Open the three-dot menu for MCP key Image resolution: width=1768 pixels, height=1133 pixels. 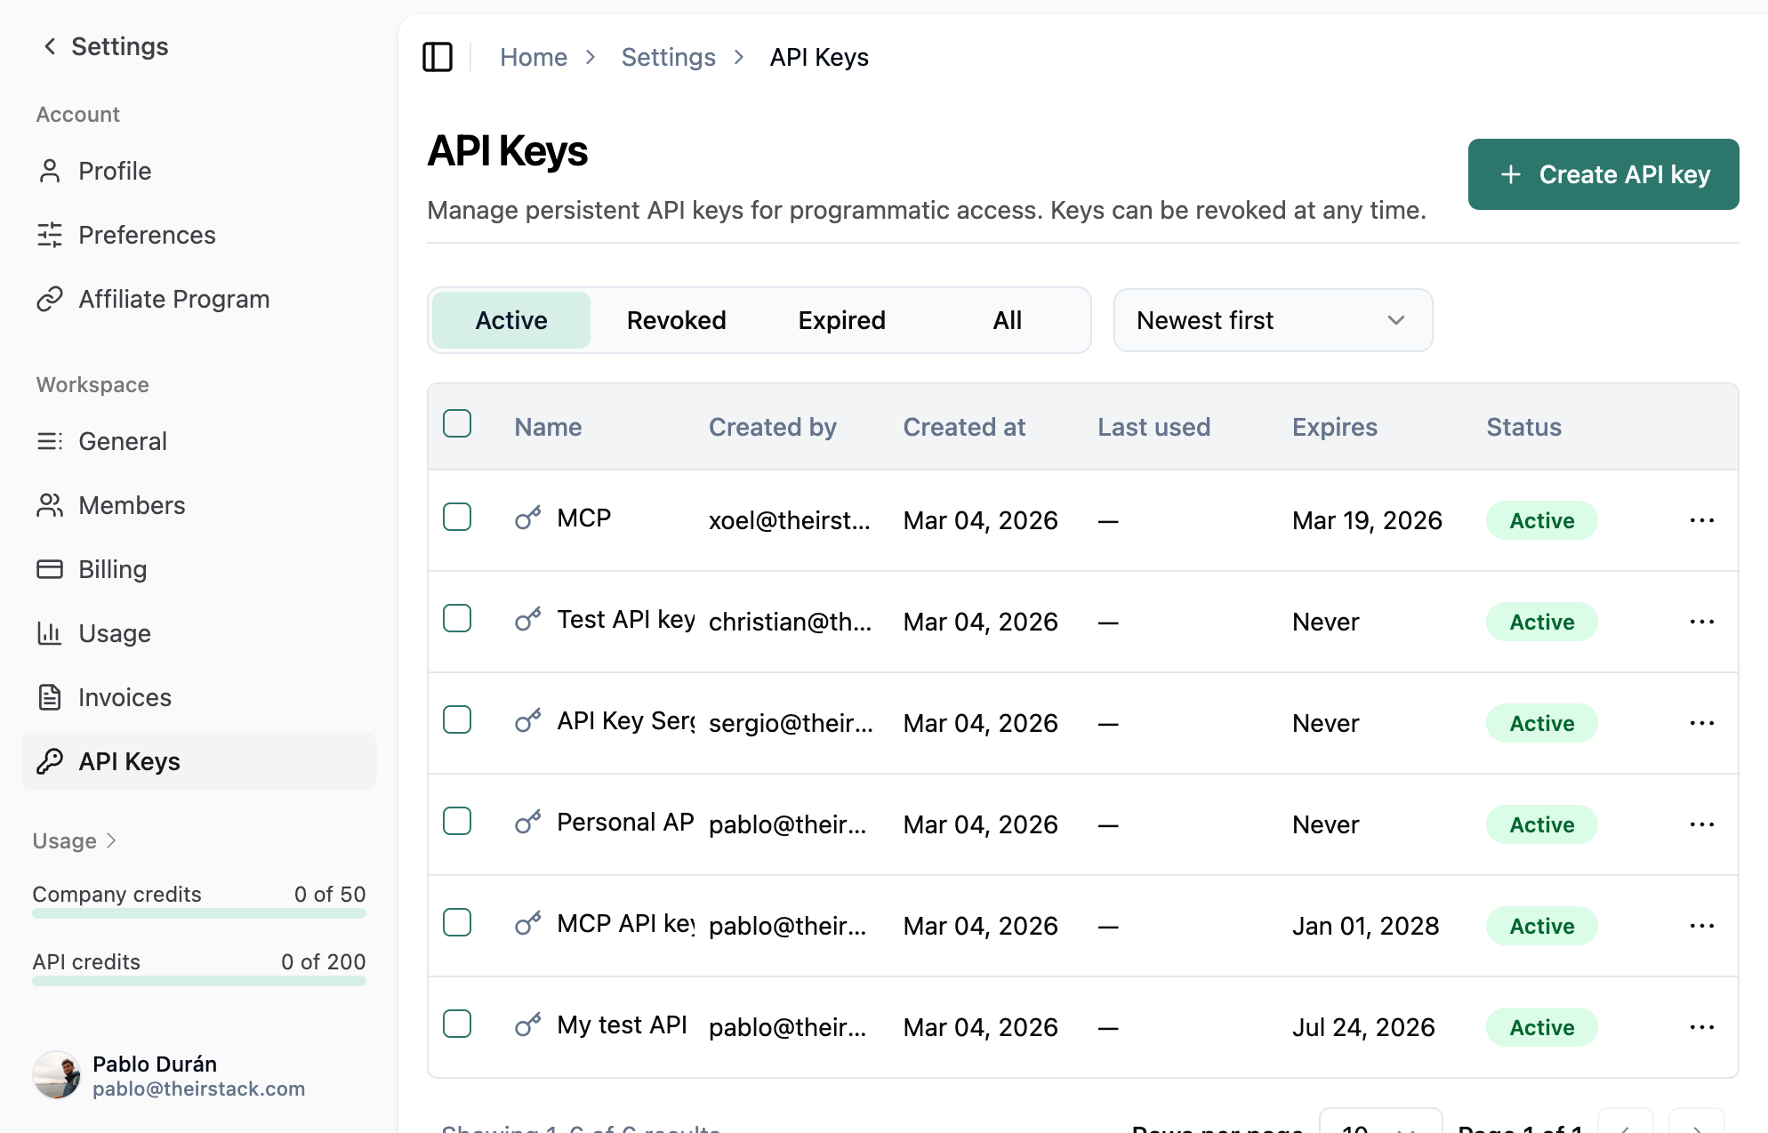[x=1701, y=520]
